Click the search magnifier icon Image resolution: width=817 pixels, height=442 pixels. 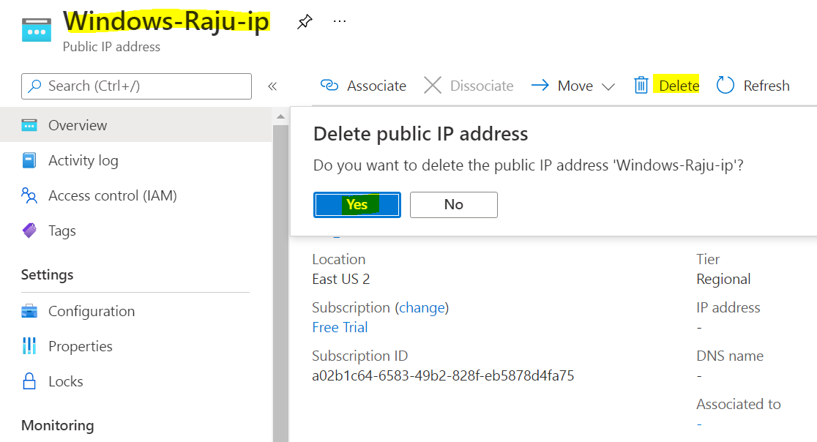(34, 86)
